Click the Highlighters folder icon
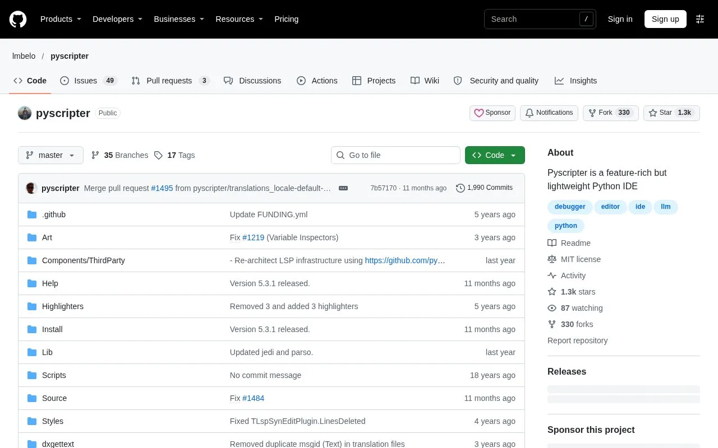Image resolution: width=718 pixels, height=448 pixels. tap(32, 306)
